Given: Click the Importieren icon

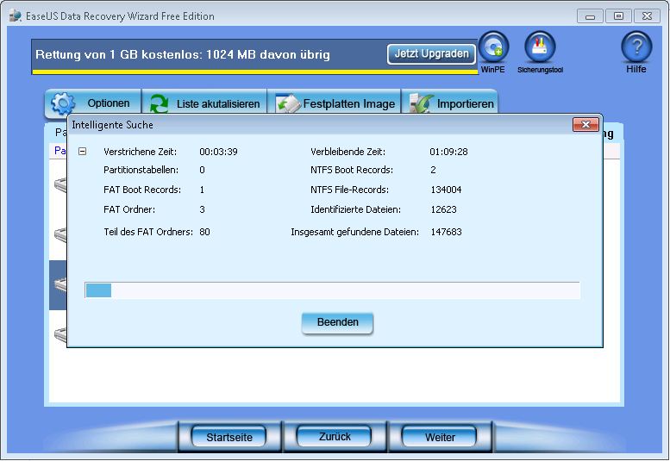Looking at the screenshot, I should click(x=422, y=104).
